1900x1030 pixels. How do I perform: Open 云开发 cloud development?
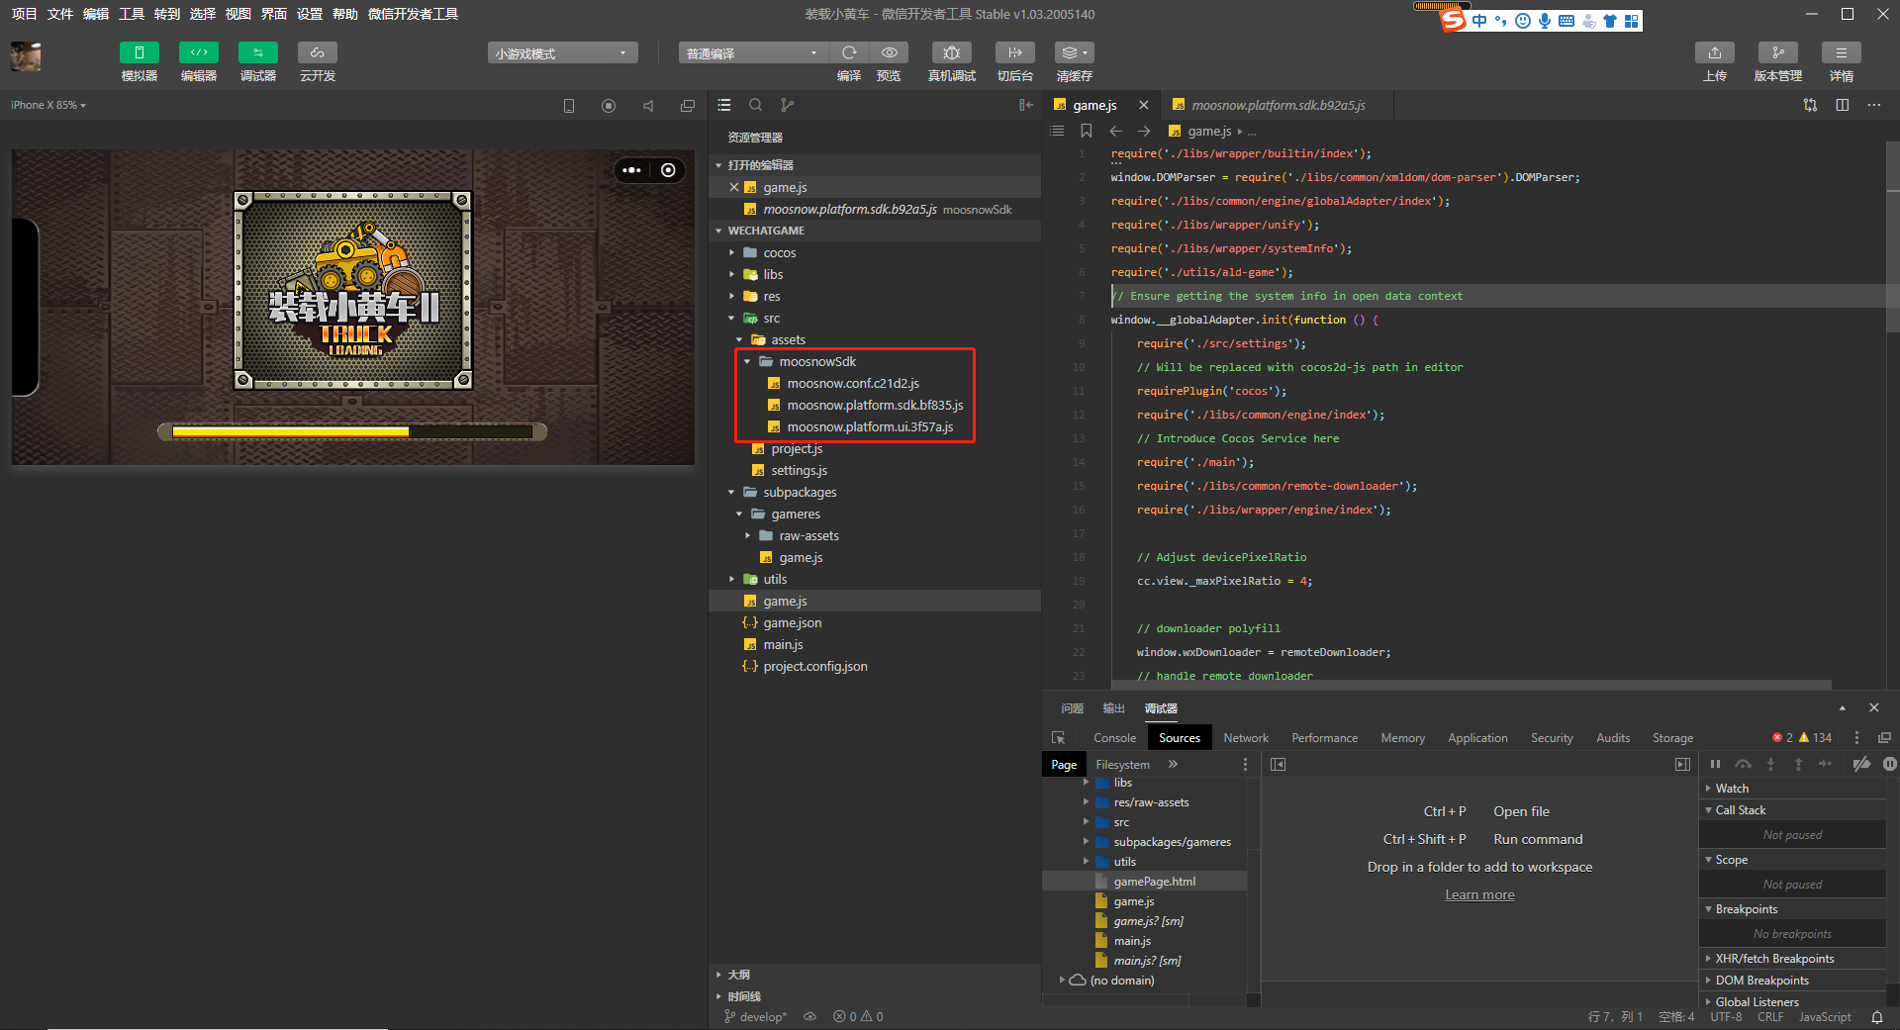317,52
